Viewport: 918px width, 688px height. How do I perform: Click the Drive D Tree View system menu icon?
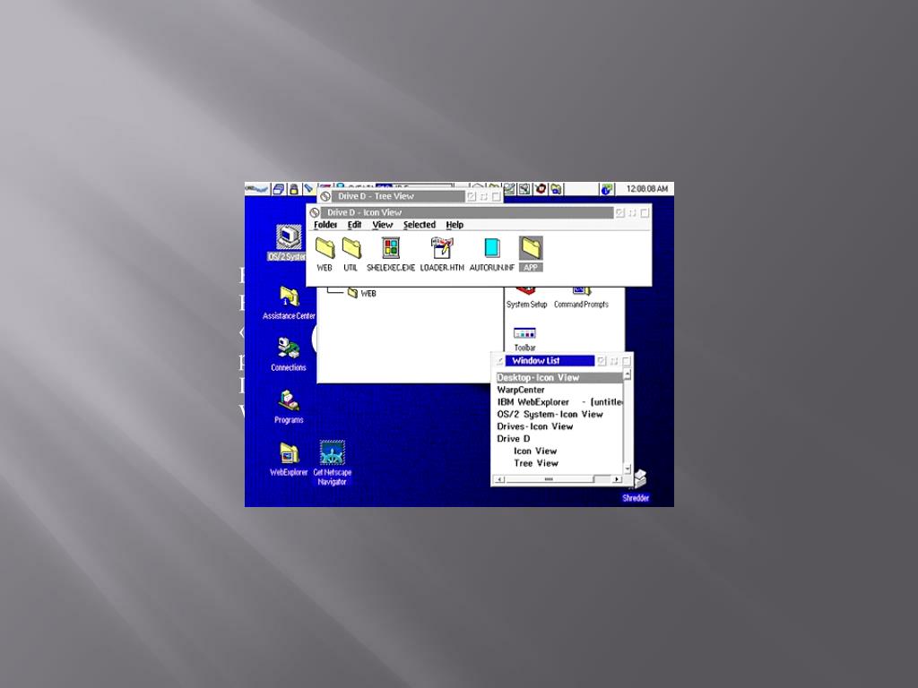pos(325,196)
